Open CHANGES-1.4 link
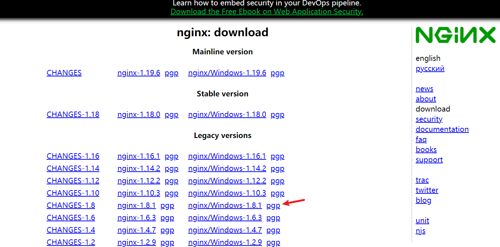The height and width of the screenshot is (247, 500). [x=71, y=230]
